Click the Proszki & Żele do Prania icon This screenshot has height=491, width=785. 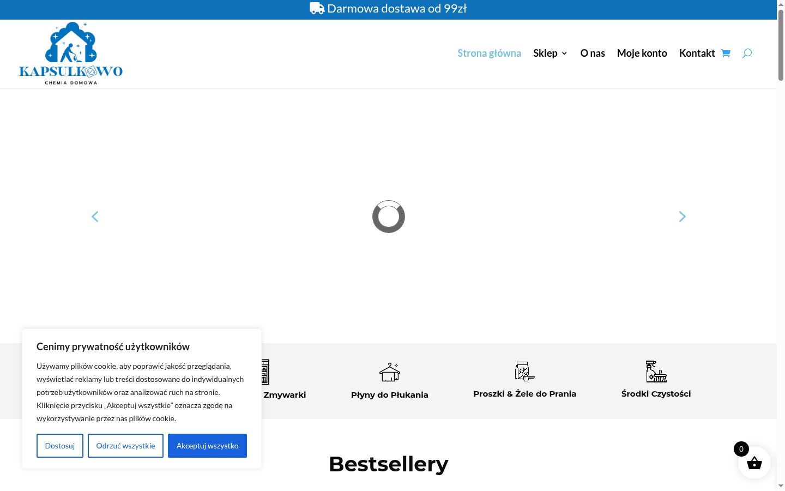(x=524, y=372)
